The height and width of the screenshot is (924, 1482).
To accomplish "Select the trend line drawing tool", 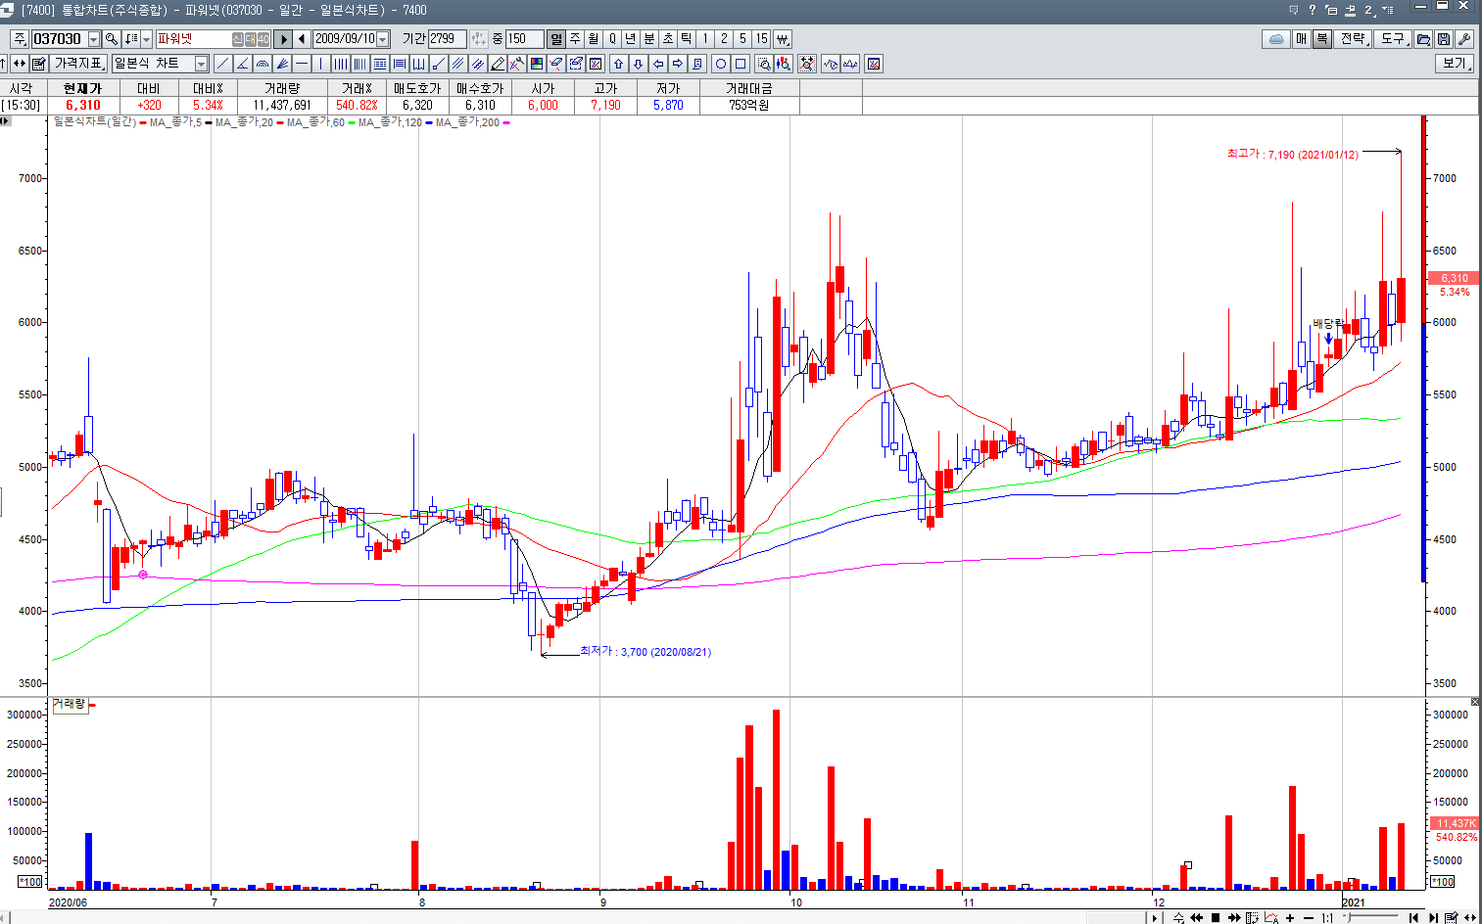I will pyautogui.click(x=222, y=64).
